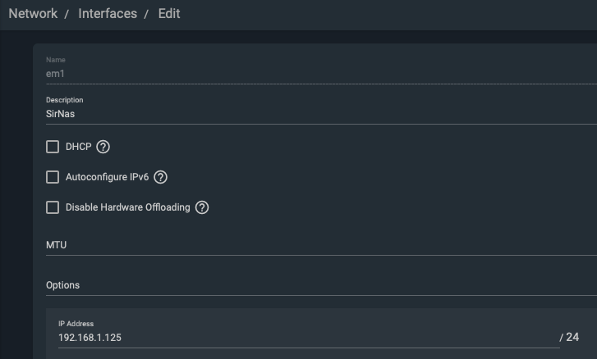Click the Disable Hardware Offloading label text
This screenshot has width=597, height=359.
pyautogui.click(x=127, y=207)
